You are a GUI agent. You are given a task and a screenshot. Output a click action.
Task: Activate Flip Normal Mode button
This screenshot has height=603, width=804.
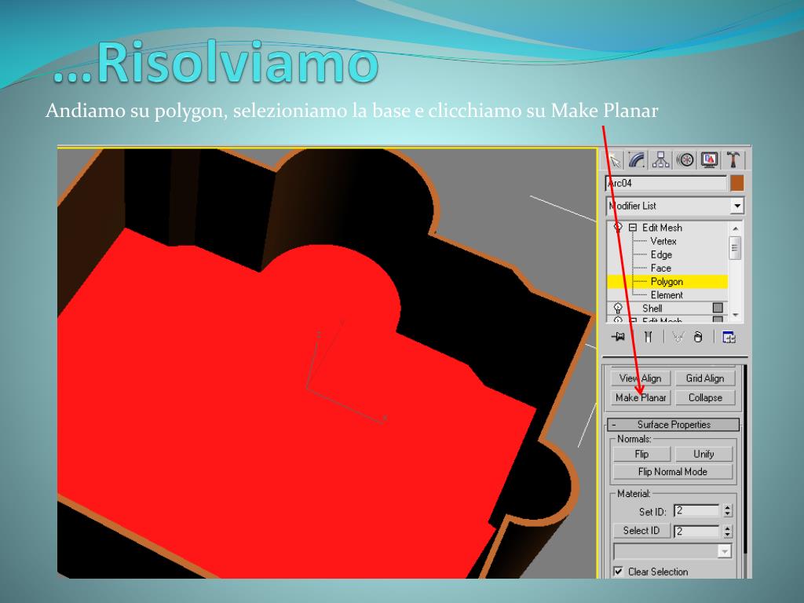click(x=673, y=472)
